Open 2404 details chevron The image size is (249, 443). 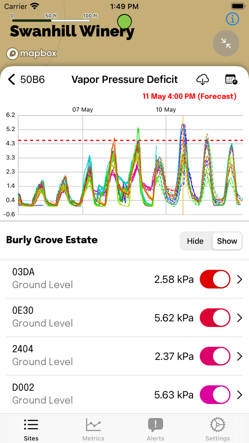[240, 357]
